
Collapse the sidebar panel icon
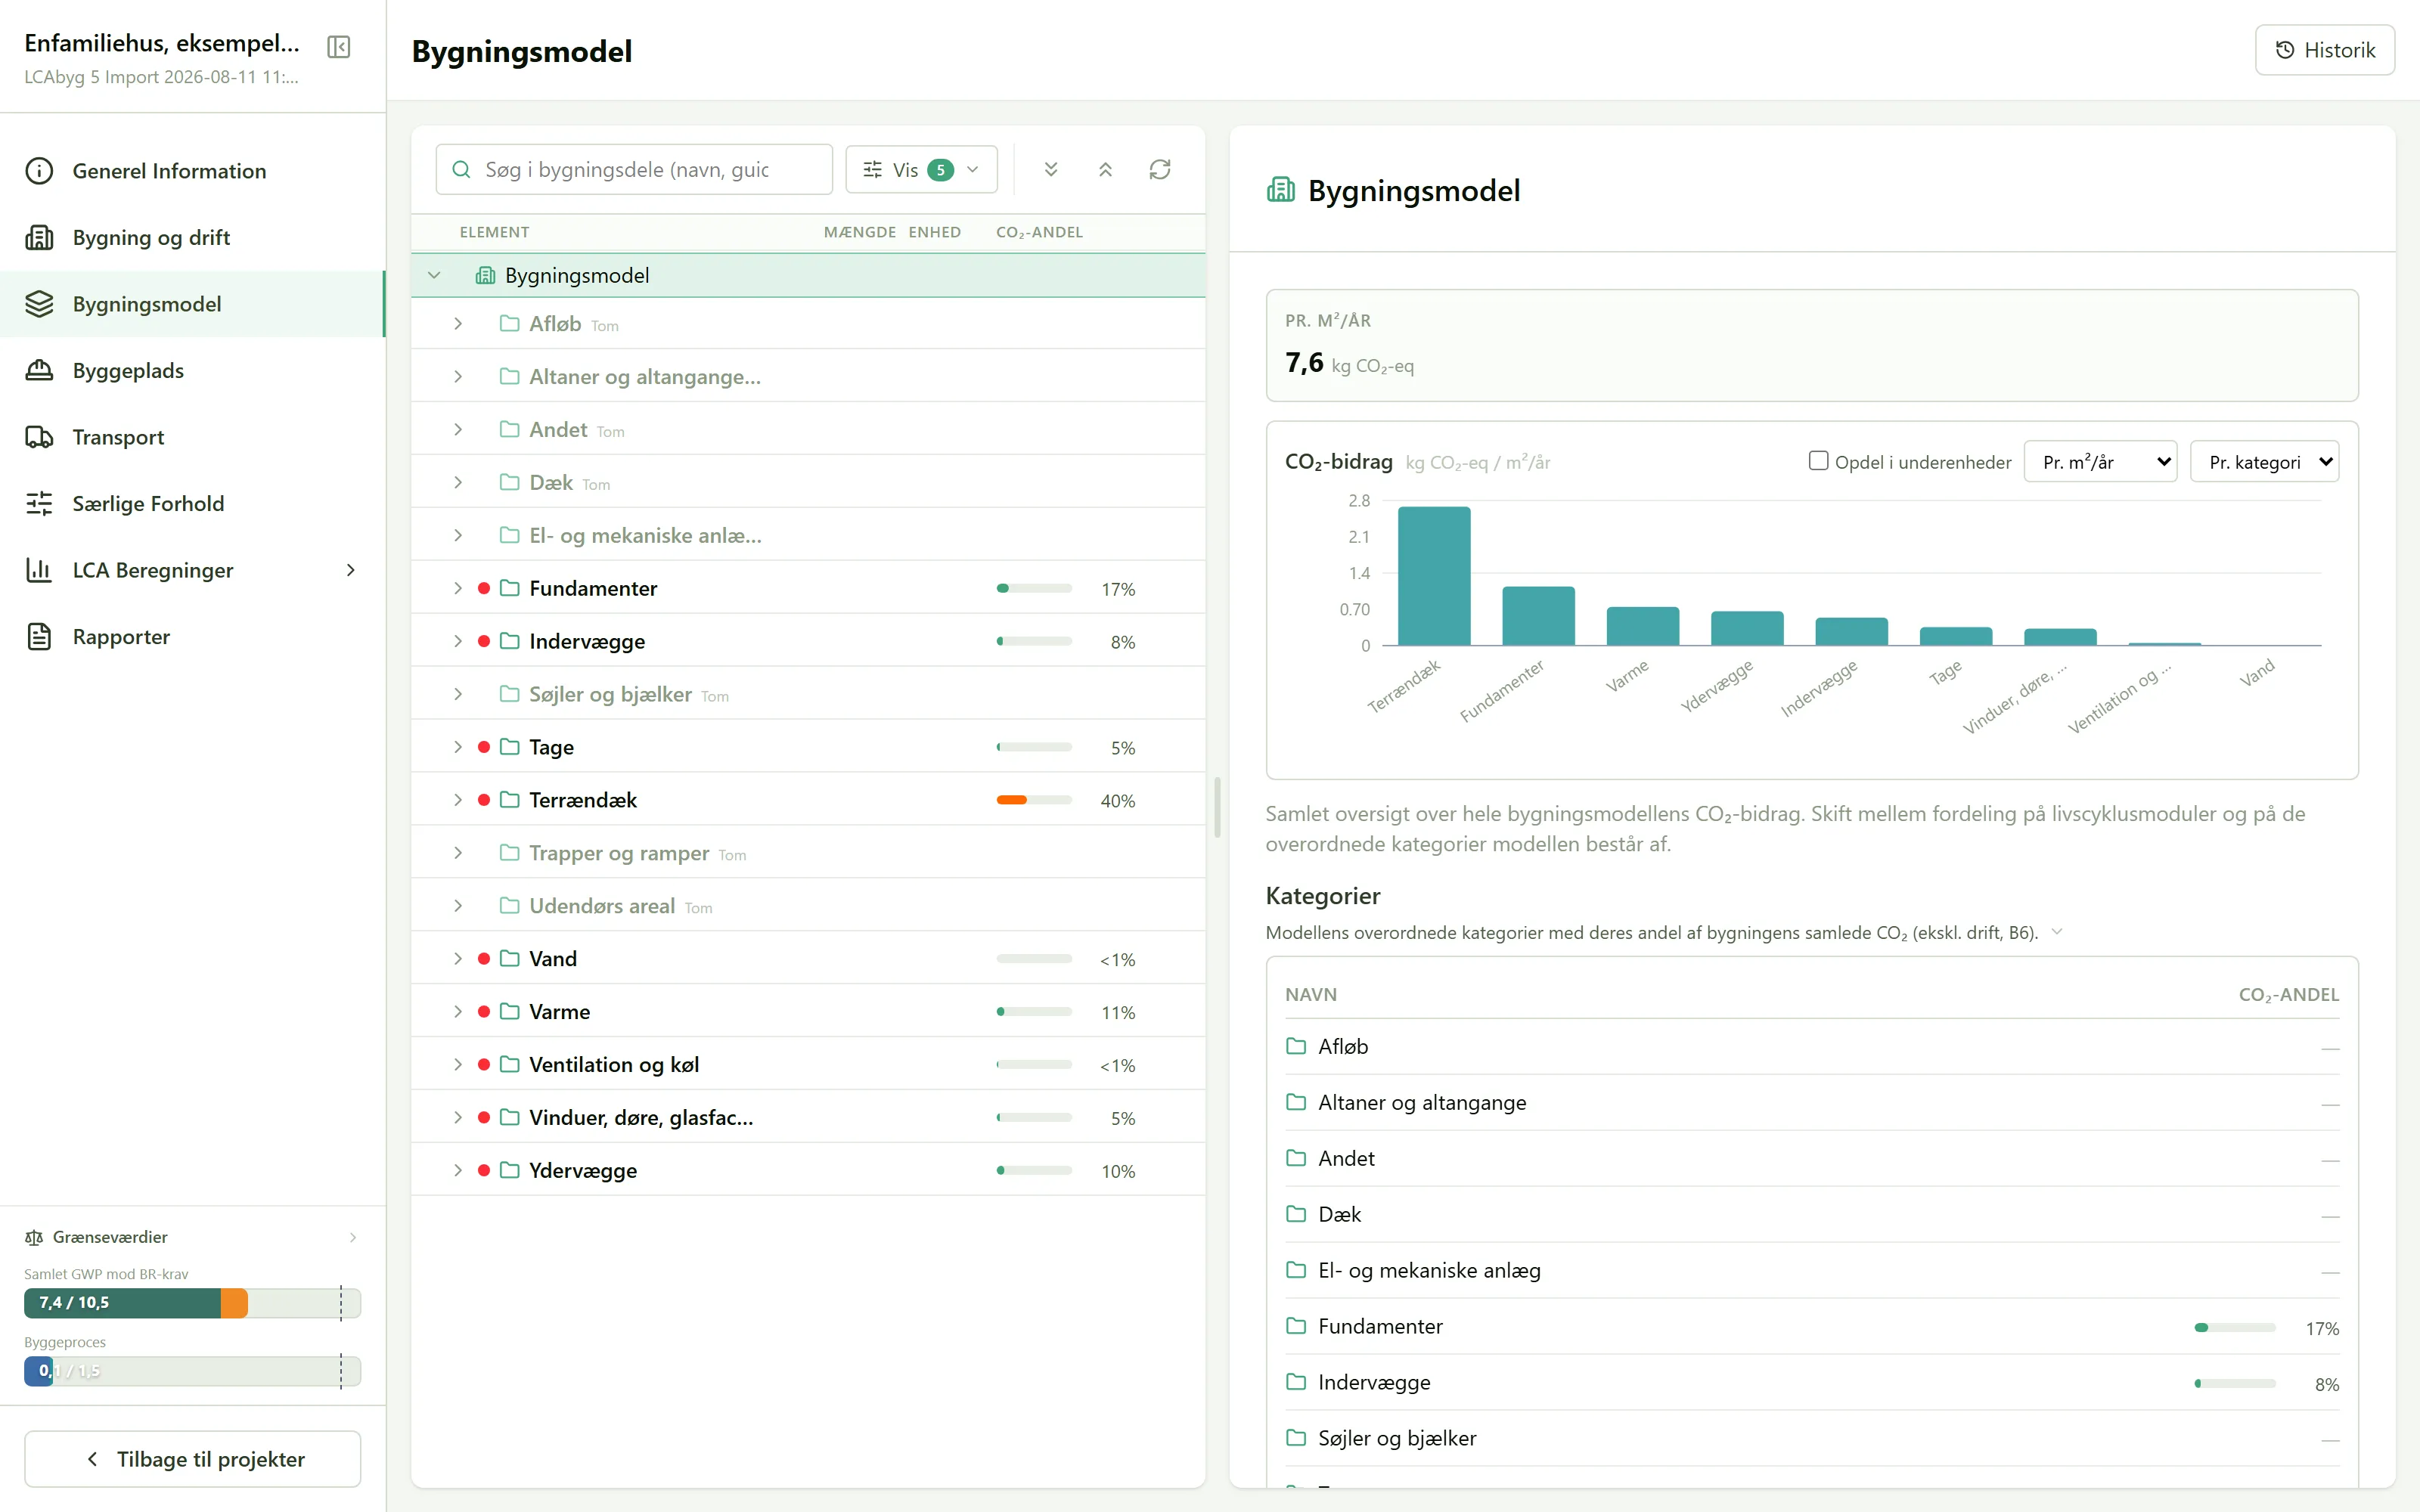pos(339,47)
